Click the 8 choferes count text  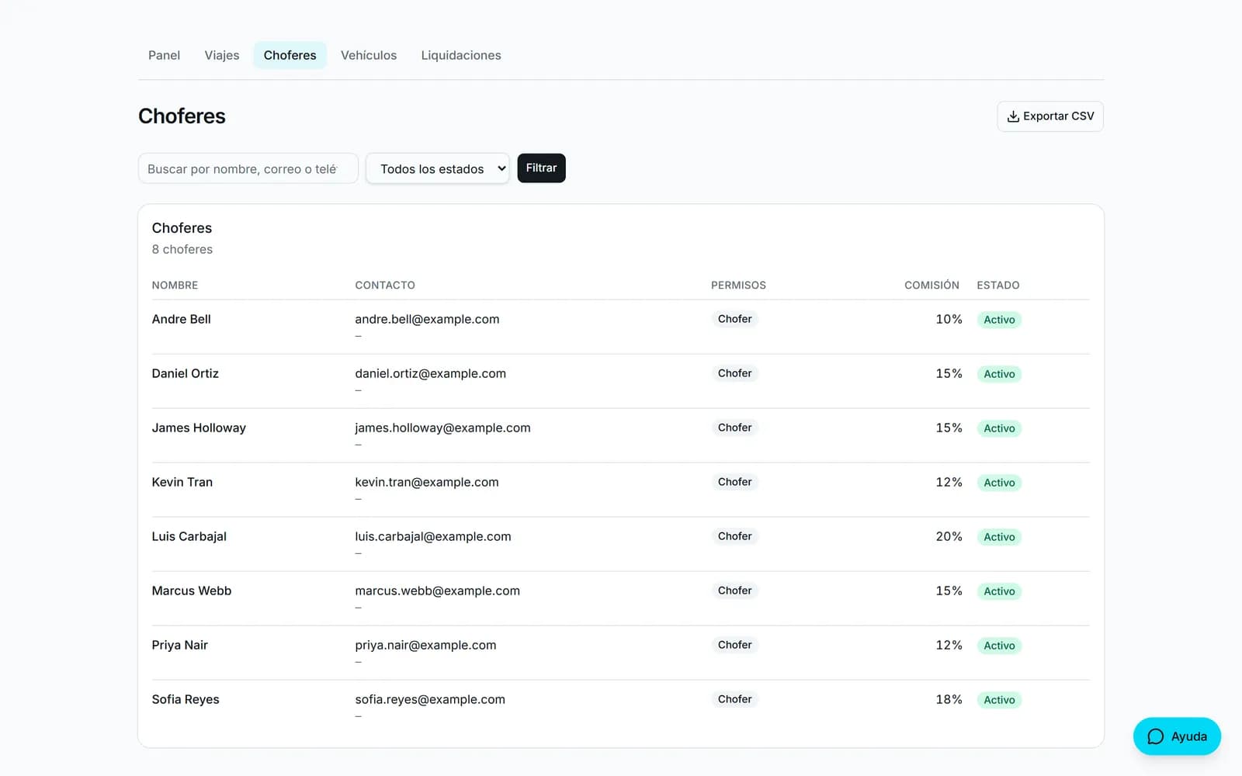coord(182,249)
